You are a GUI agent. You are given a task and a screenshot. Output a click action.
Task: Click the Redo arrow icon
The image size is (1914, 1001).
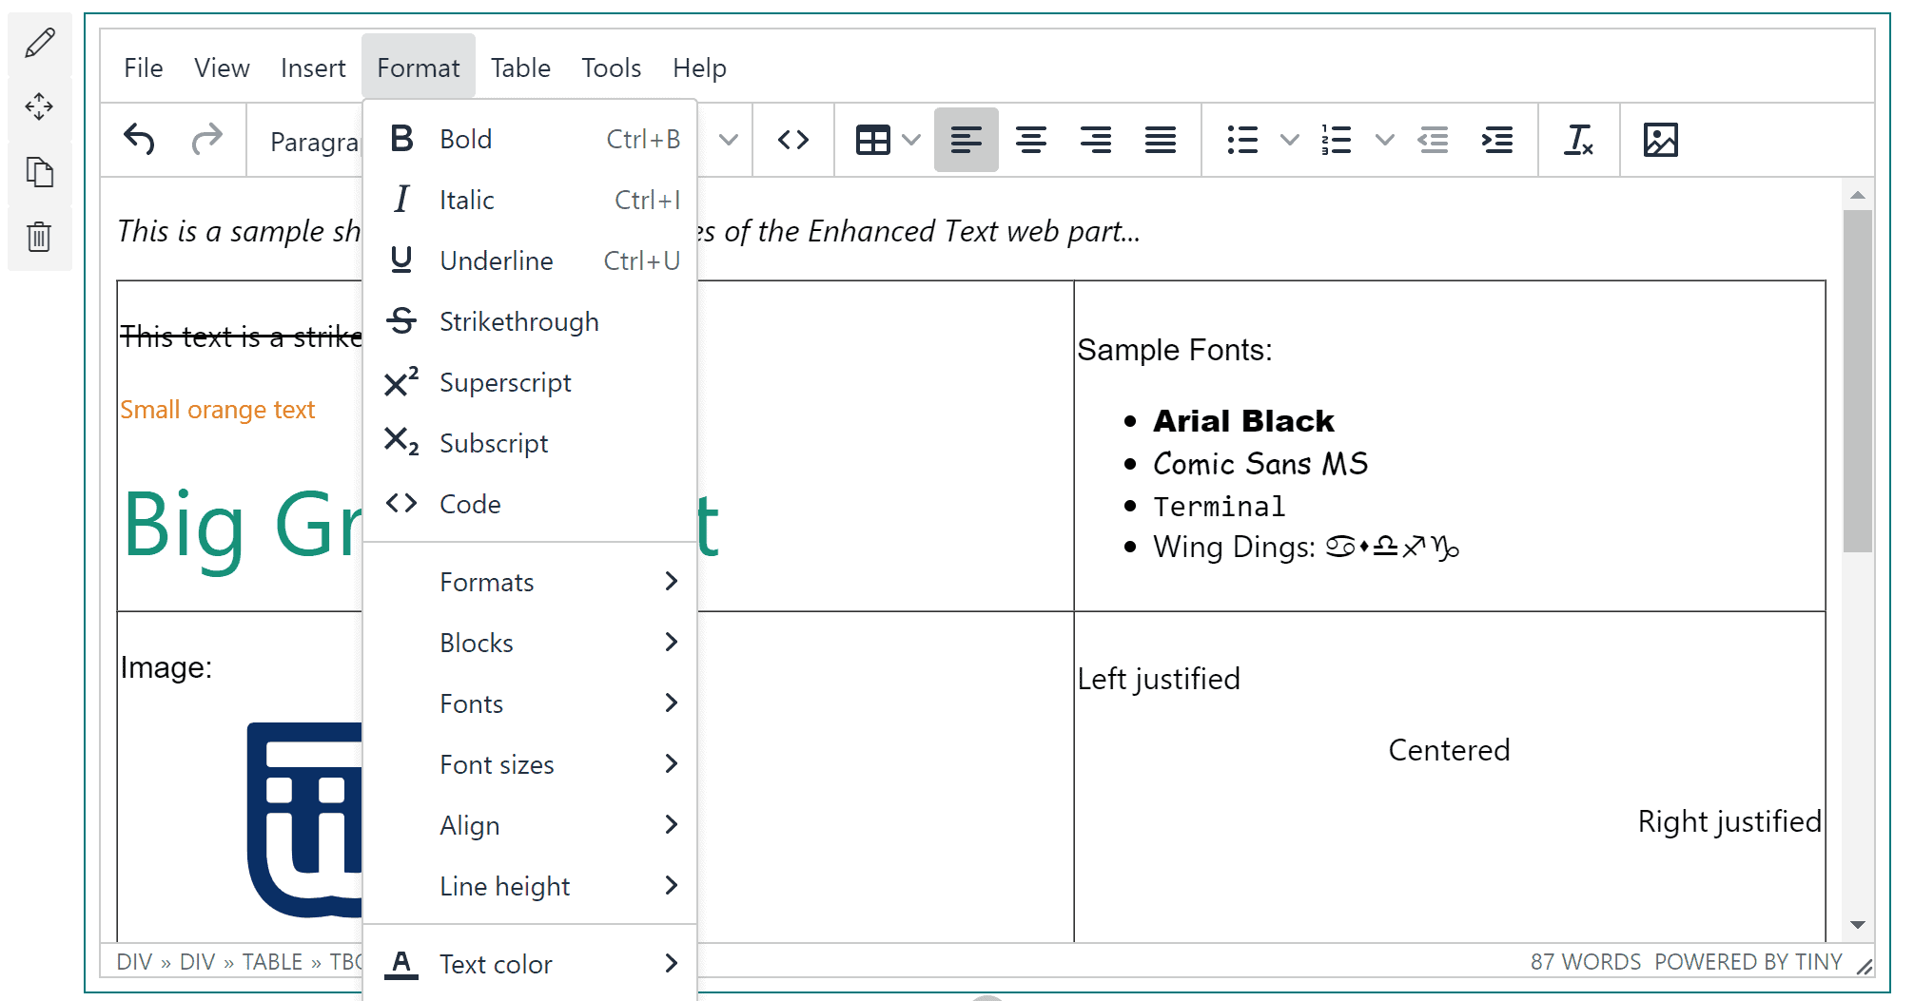click(x=206, y=140)
